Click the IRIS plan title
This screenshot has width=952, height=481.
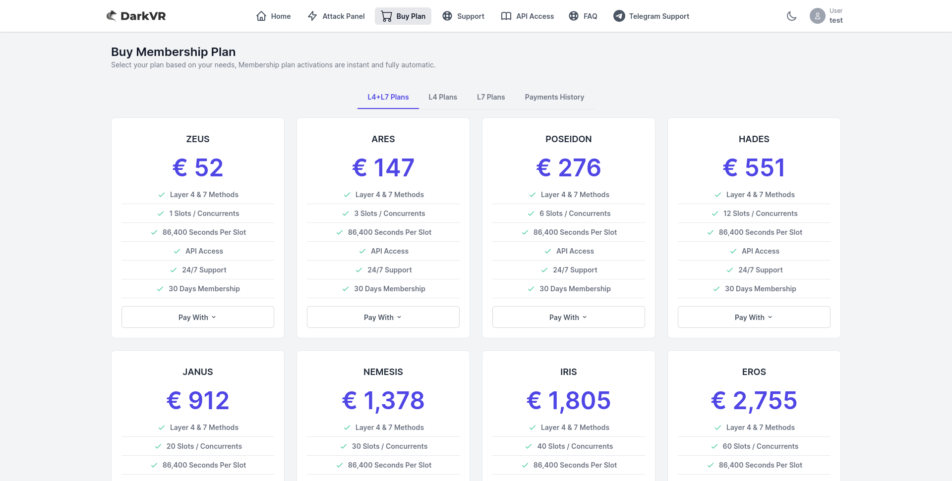[x=569, y=372]
